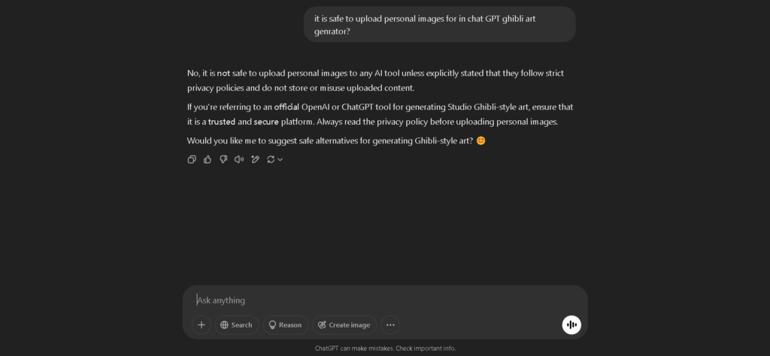Give the response a thumbs up
Image resolution: width=770 pixels, height=356 pixels.
point(208,159)
